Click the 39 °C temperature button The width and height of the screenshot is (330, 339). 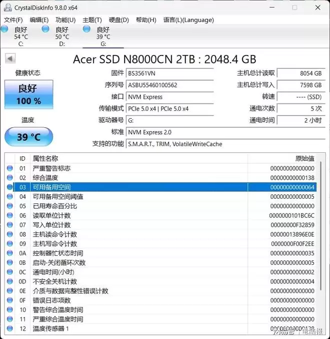pyautogui.click(x=28, y=137)
